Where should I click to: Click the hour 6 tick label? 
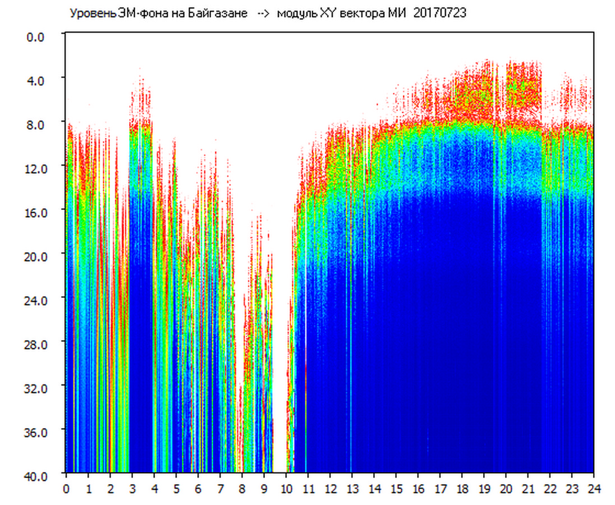[x=198, y=489]
